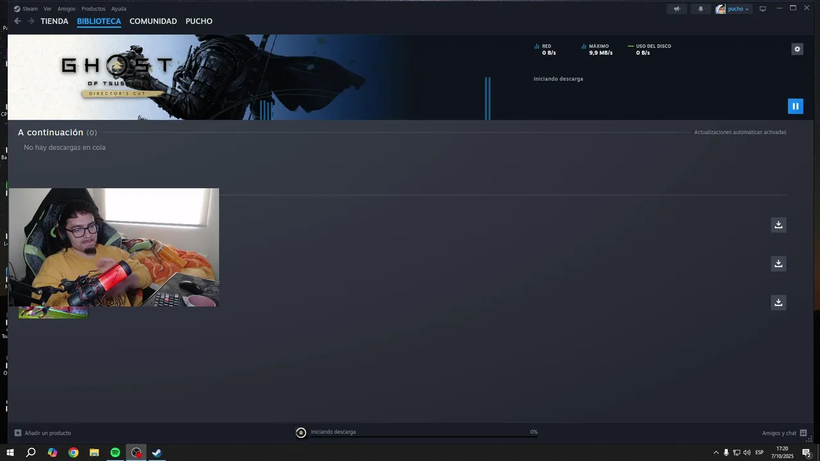Image resolution: width=820 pixels, height=461 pixels.
Task: Click the 'MÁXIMO 9,9 MB/s' stat
Action: 597,49
